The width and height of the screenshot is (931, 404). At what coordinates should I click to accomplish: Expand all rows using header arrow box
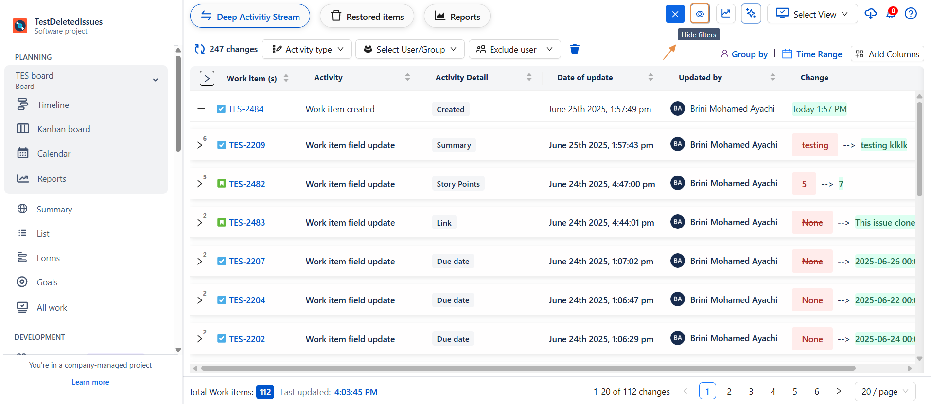pos(207,78)
